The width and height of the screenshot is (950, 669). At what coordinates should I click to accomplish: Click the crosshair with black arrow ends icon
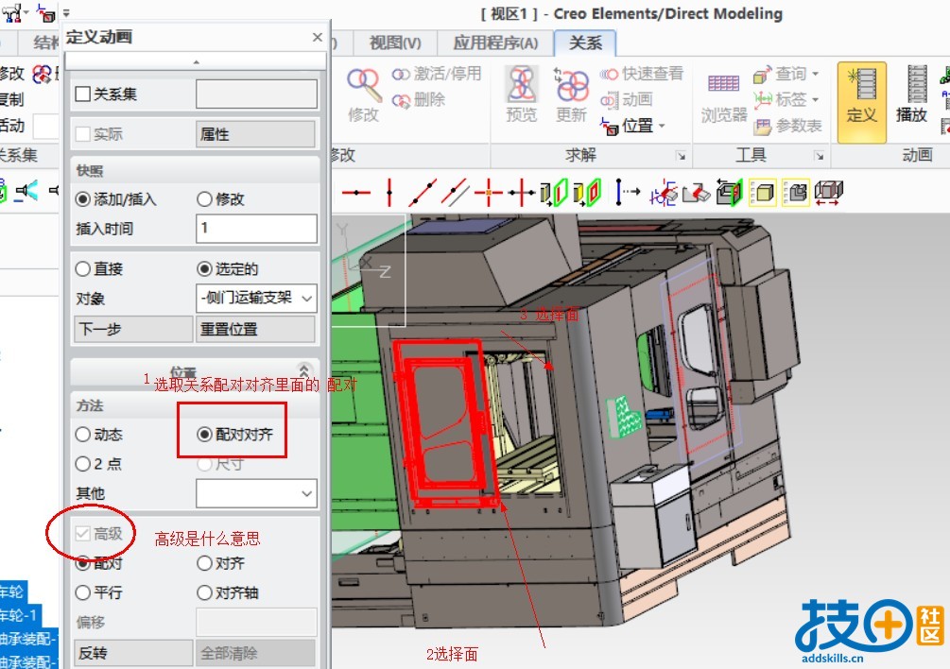521,193
